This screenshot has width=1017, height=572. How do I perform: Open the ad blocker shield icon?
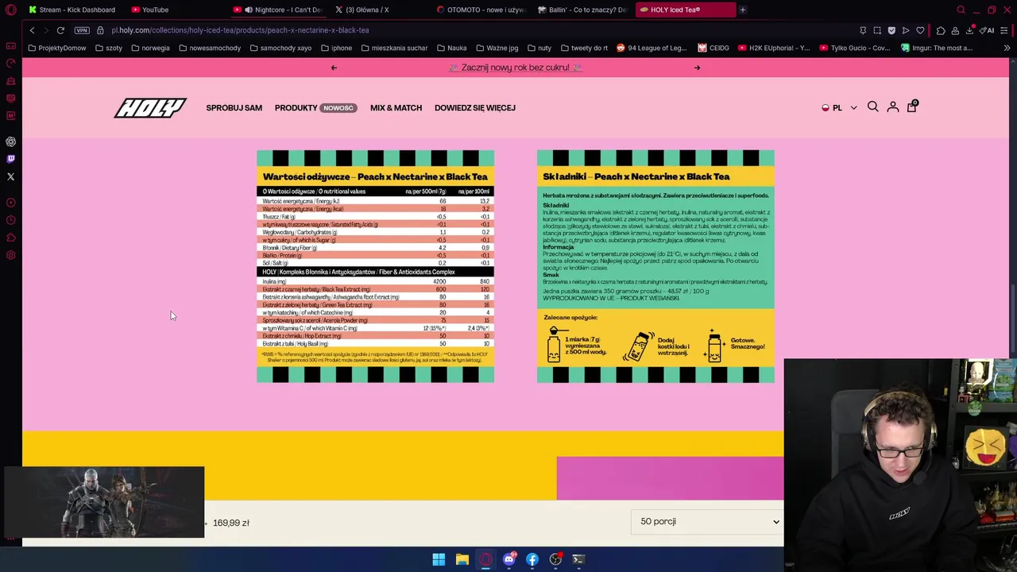(x=891, y=30)
